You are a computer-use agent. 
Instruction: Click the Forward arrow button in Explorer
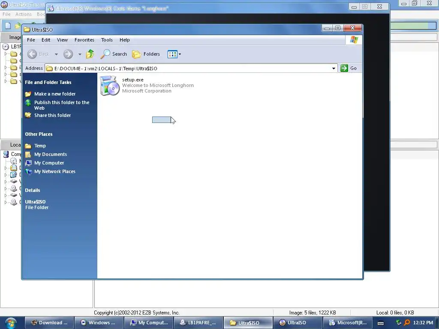68,54
